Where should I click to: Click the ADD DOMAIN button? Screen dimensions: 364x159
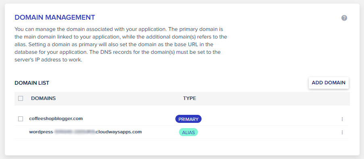329,82
